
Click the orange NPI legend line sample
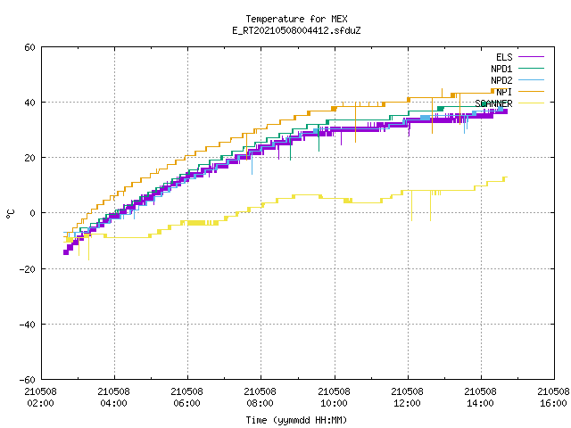(x=531, y=91)
